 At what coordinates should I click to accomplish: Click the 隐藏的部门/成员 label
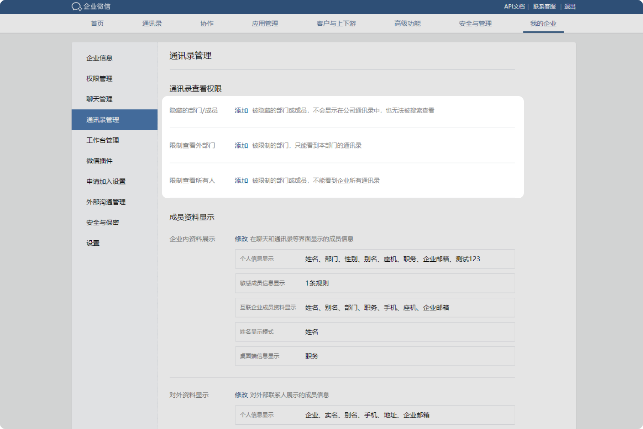(194, 111)
